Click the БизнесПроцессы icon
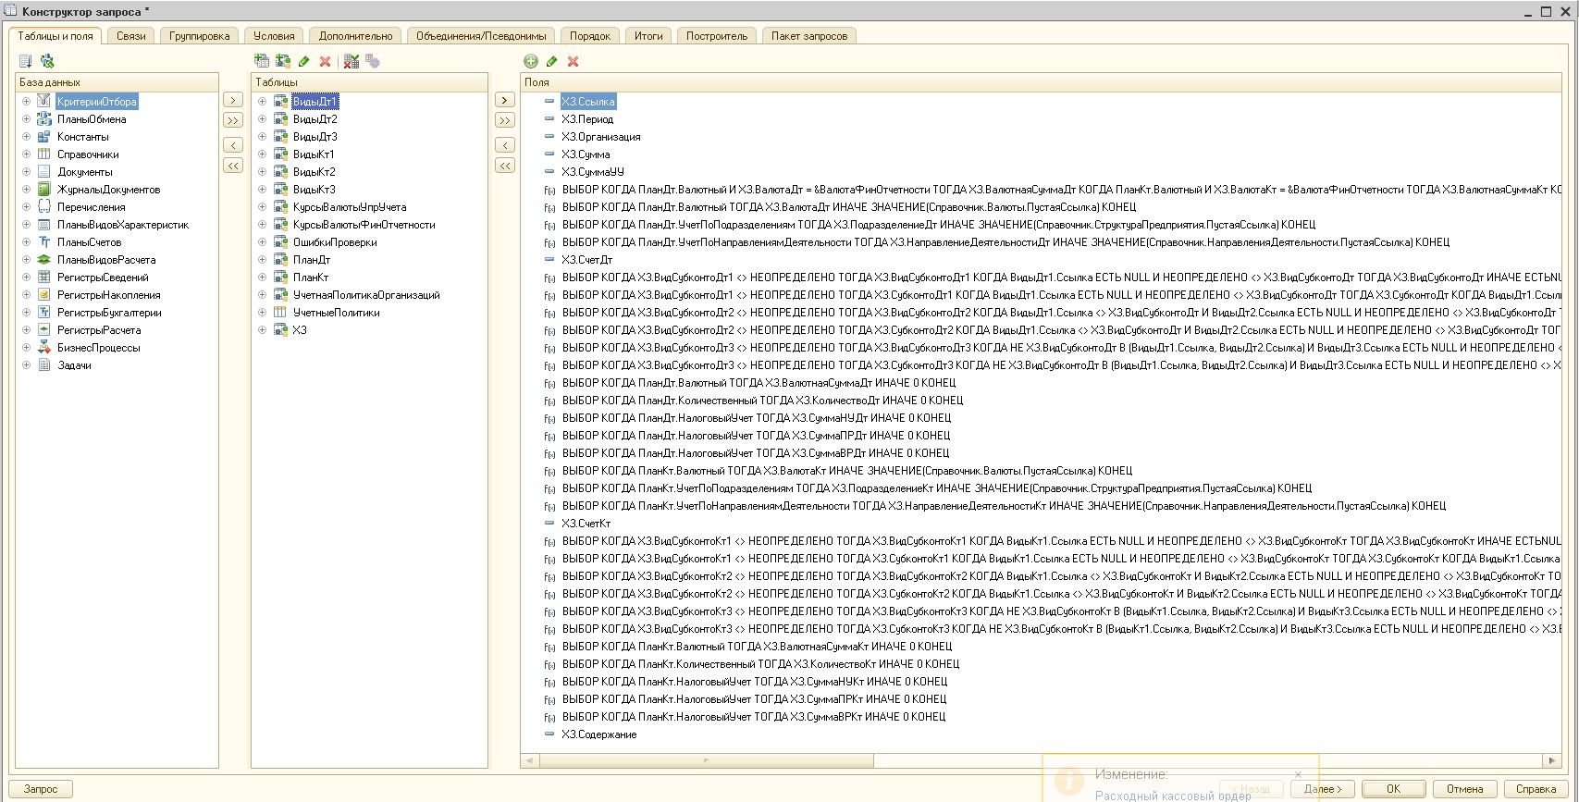 [43, 347]
